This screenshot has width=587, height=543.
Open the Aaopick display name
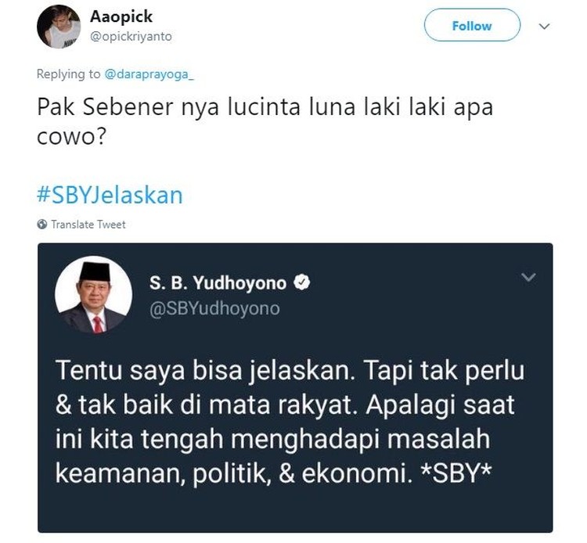tap(121, 16)
